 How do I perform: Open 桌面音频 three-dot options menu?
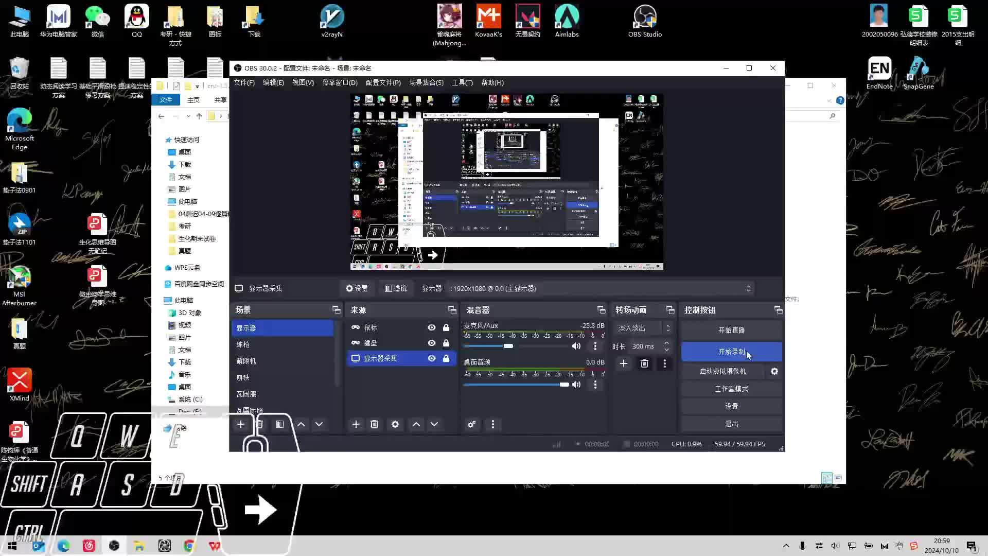595,385
